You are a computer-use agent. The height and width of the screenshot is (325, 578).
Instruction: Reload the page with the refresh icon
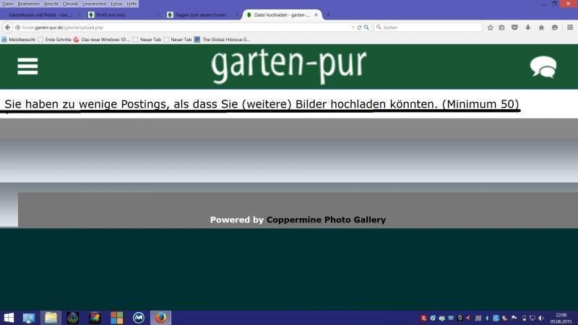(359, 27)
